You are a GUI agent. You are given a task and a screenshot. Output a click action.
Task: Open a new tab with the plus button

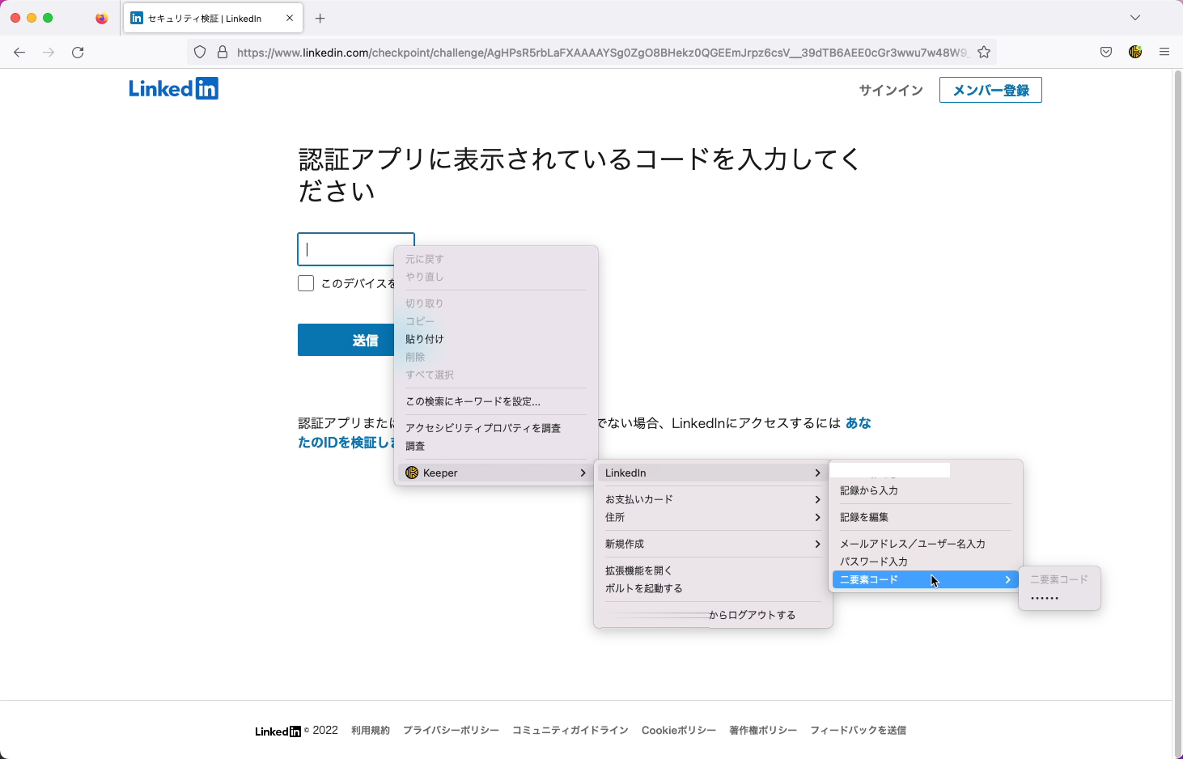[x=320, y=18]
